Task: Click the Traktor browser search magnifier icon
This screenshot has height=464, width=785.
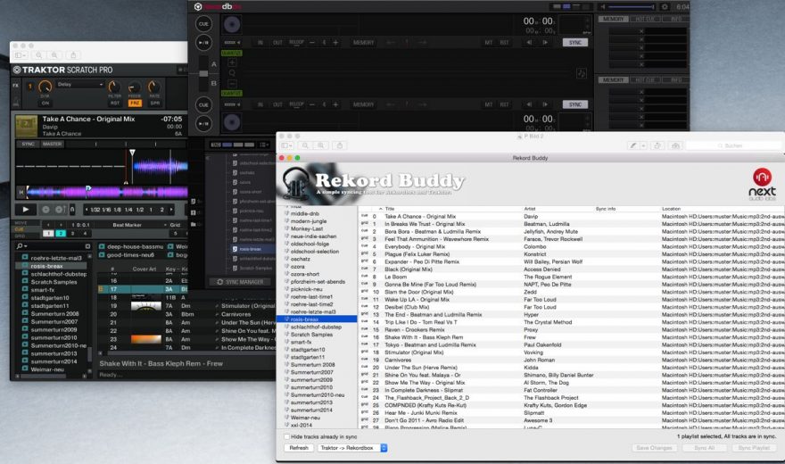Action: (x=20, y=245)
